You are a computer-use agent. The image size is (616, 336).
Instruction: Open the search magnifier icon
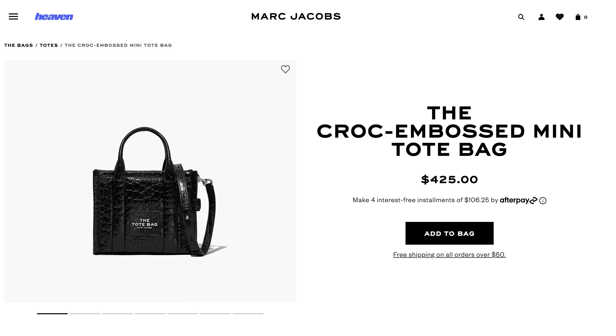(x=521, y=17)
